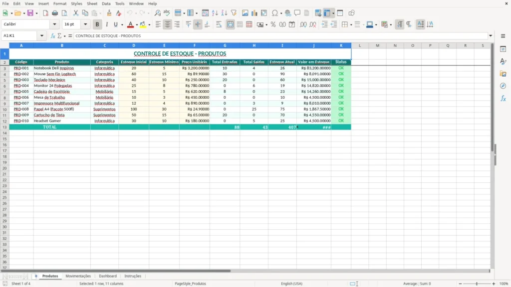Screen dimensions: 511x287
Task: Toggle Center Vertically alignment
Action: coord(198,24)
